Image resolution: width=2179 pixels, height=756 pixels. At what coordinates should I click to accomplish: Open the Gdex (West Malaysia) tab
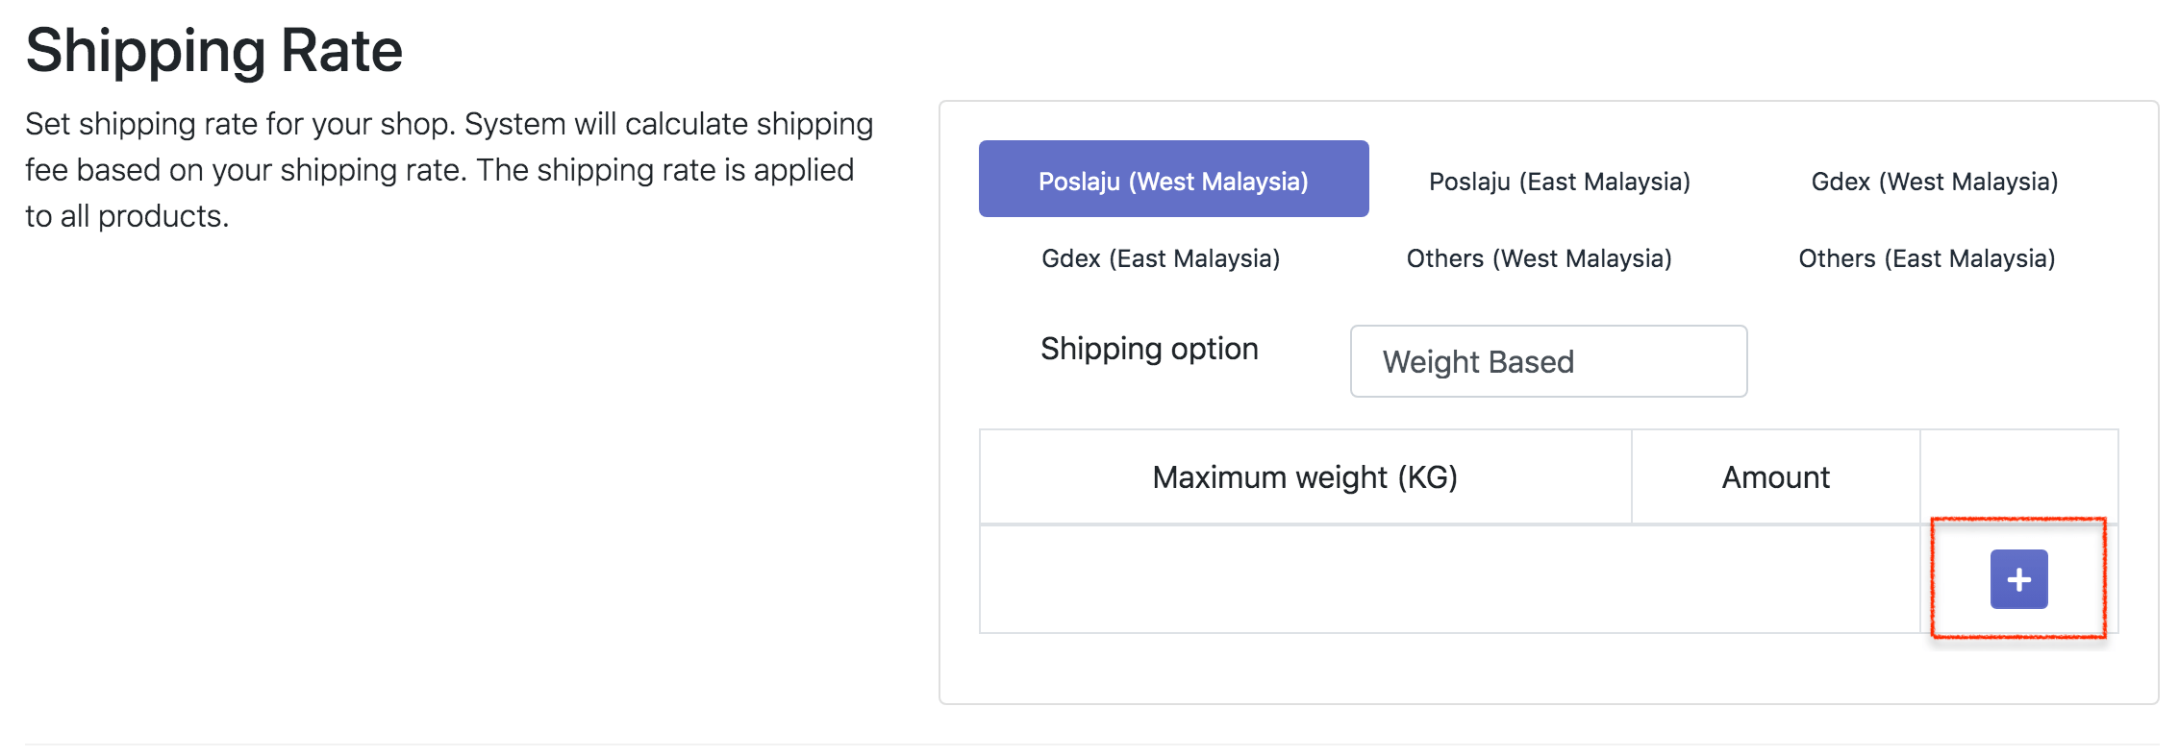click(x=1934, y=182)
